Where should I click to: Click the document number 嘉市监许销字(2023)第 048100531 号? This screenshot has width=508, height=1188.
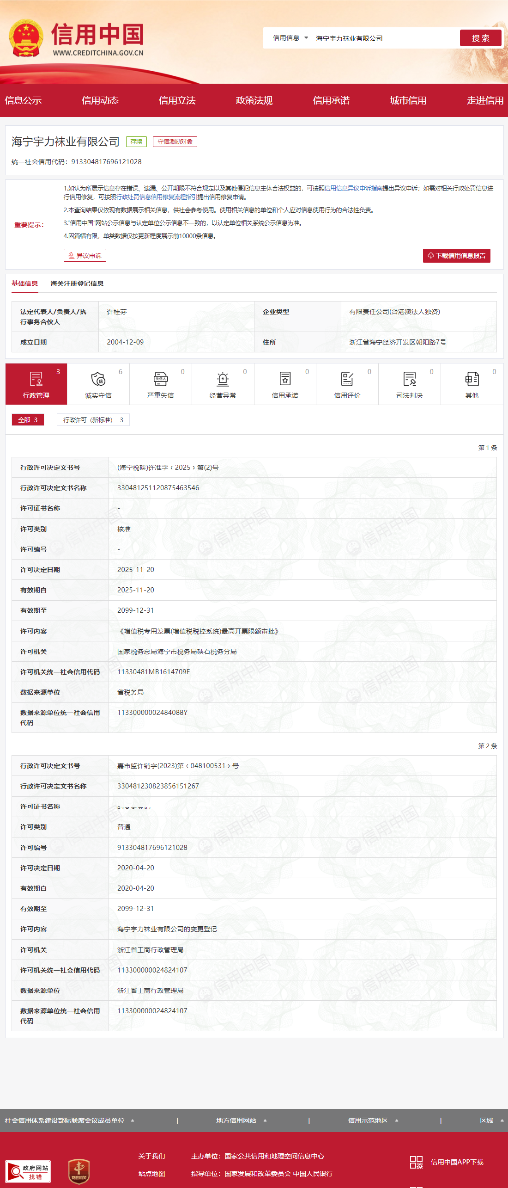pos(178,766)
